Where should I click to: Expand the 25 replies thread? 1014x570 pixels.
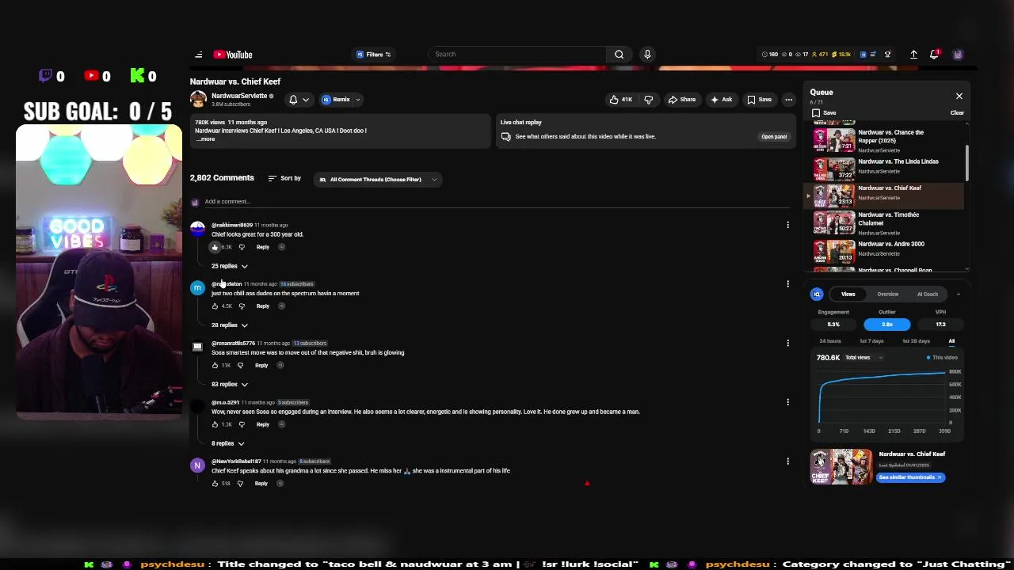pos(229,266)
